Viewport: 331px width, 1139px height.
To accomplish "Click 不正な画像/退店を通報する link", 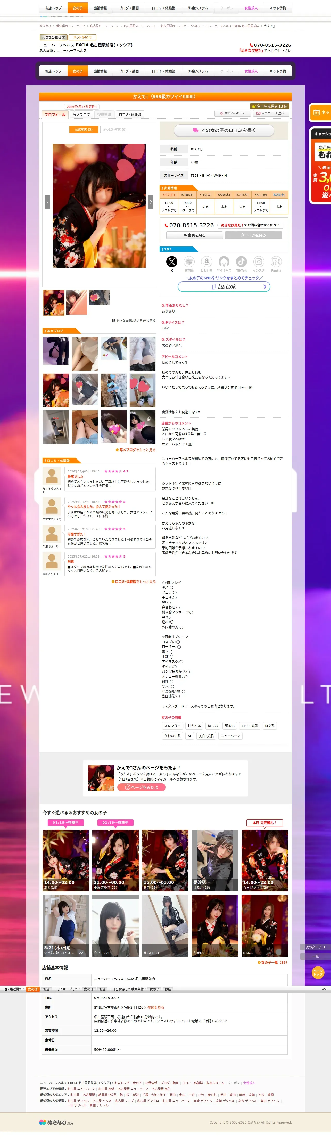I will click(x=134, y=321).
